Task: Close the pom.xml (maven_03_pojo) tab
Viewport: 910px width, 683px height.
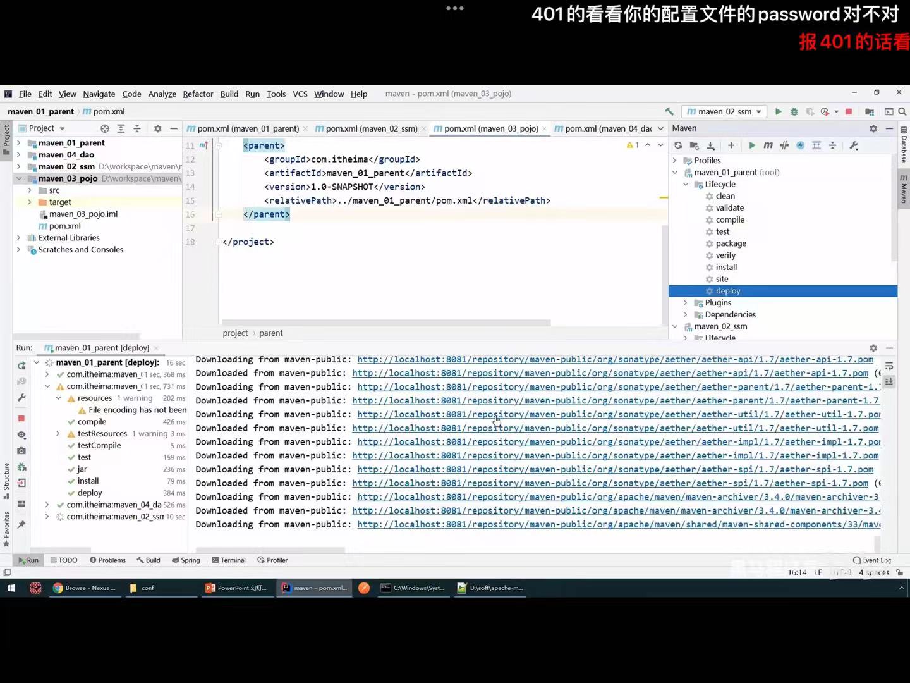Action: 544,128
